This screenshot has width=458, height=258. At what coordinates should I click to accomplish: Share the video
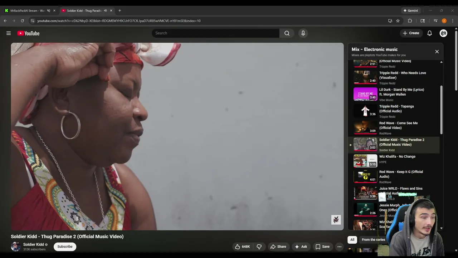(278, 247)
